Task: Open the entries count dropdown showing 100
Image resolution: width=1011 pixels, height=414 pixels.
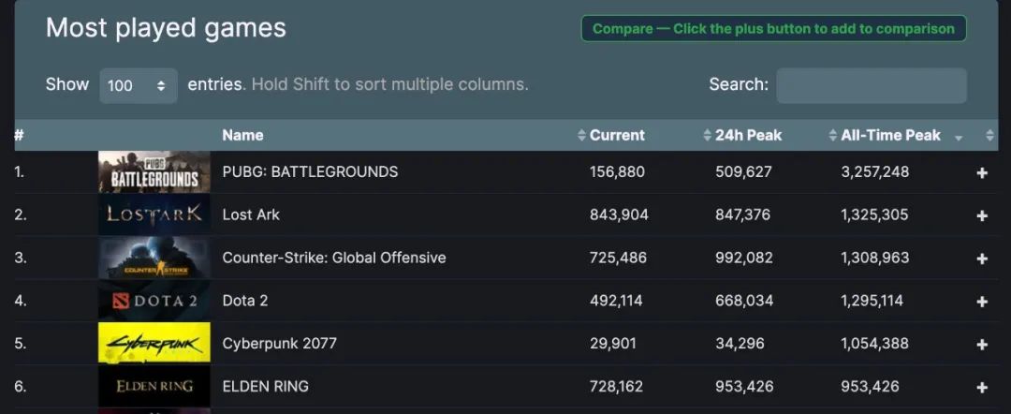Action: pyautogui.click(x=138, y=85)
